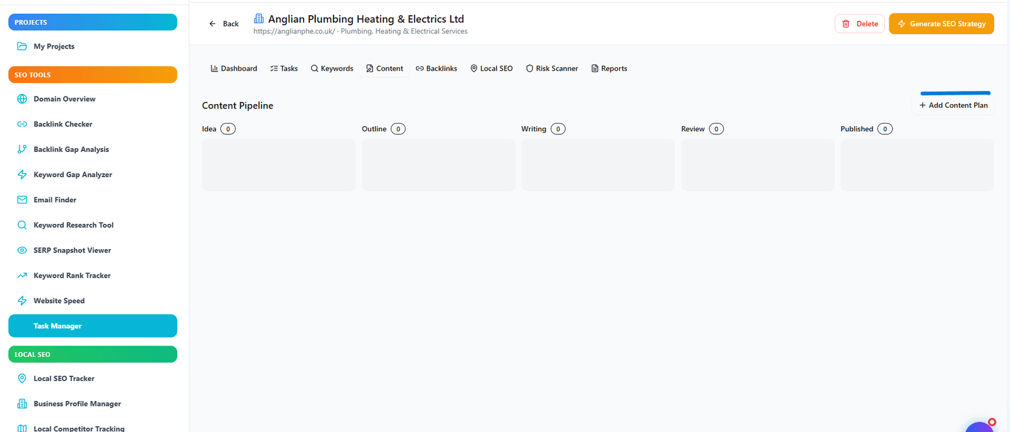This screenshot has width=1010, height=432.
Task: Click the Risk Scanner shield icon
Action: [530, 68]
